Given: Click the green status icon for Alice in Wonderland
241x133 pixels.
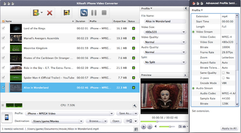Looking at the screenshot, I should pos(134,88).
